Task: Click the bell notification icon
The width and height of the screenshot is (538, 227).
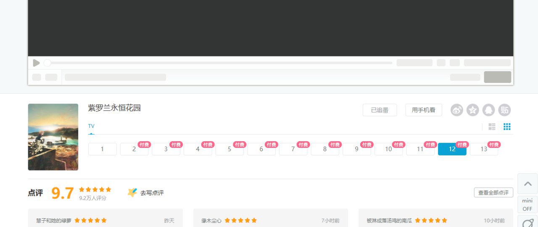Action: (489, 110)
